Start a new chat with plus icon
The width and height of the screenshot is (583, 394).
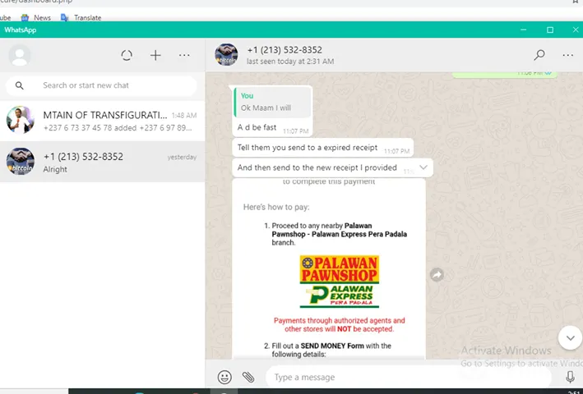155,55
